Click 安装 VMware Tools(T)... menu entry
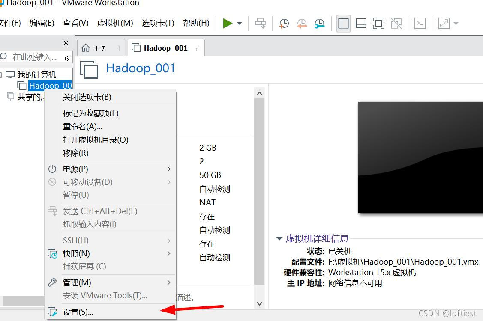The height and width of the screenshot is (321, 483). [110, 295]
